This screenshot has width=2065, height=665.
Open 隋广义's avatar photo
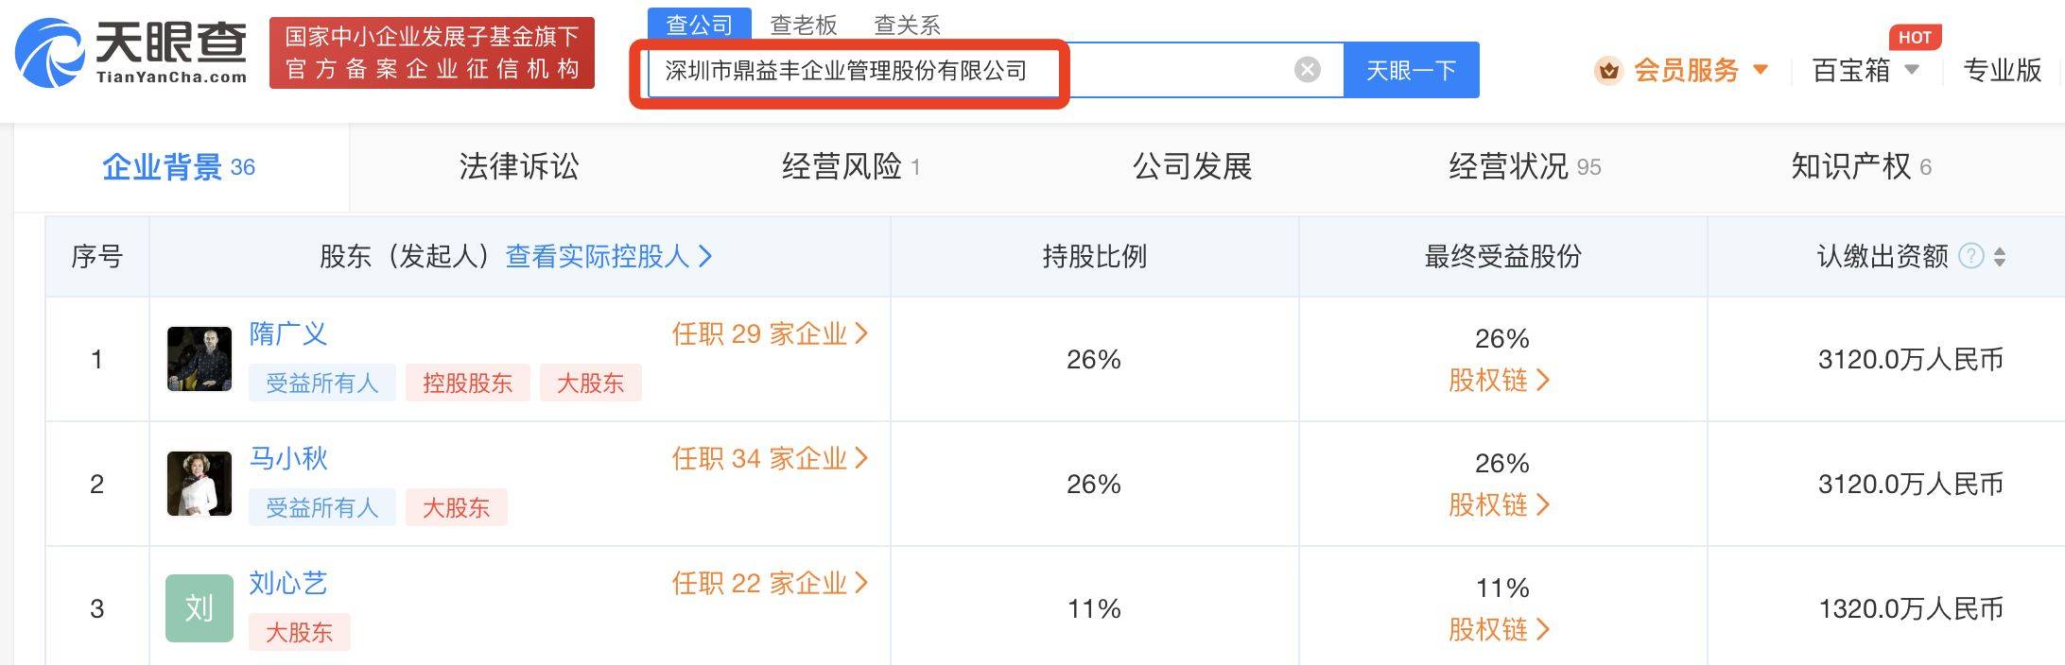click(200, 359)
